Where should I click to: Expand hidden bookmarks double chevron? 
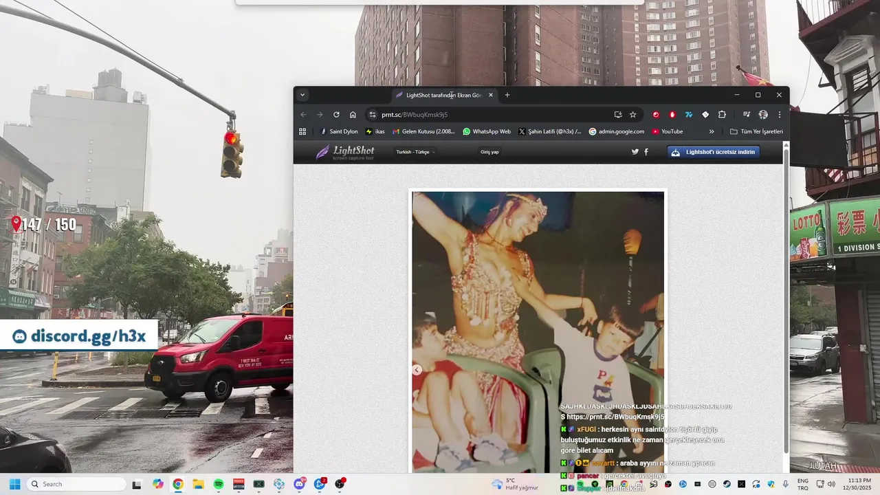(712, 131)
